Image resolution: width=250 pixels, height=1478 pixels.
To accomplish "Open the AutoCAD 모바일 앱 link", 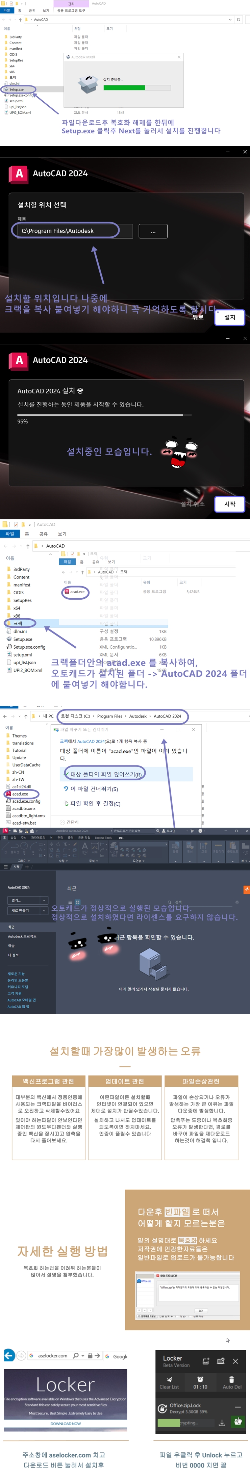I will [21, 1000].
